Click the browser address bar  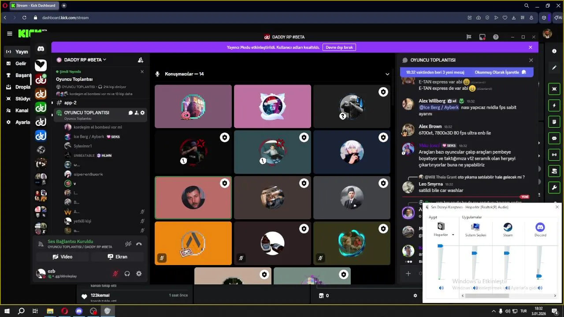(x=251, y=18)
